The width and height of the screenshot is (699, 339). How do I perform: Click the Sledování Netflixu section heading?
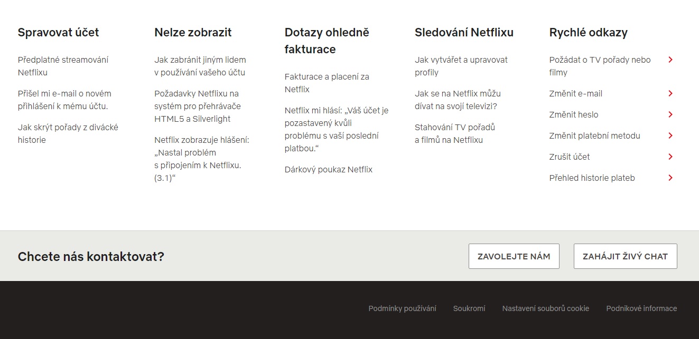[464, 32]
